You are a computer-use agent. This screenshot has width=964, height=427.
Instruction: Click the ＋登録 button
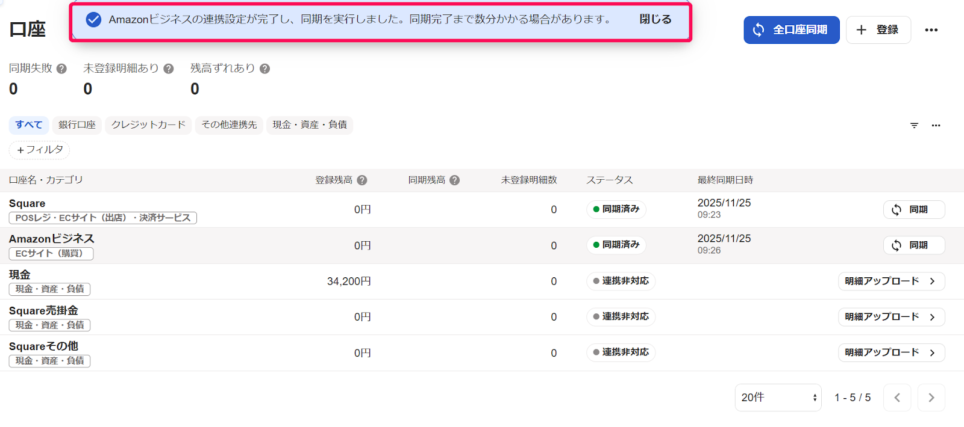(x=878, y=30)
